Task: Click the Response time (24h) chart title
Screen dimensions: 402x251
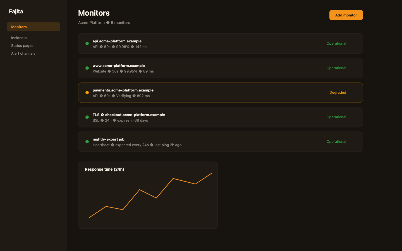Action: click(104, 169)
